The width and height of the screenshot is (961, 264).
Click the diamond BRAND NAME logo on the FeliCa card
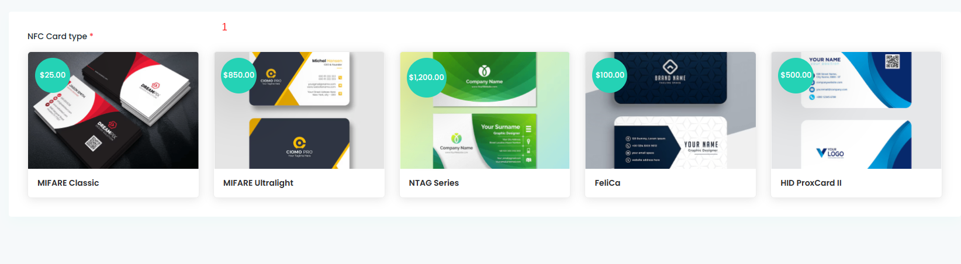pos(670,71)
